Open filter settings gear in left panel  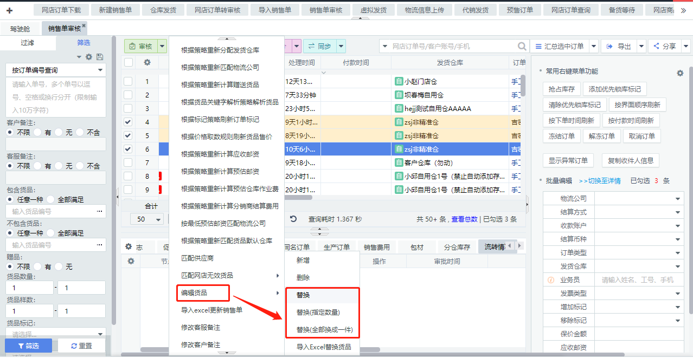click(x=89, y=57)
